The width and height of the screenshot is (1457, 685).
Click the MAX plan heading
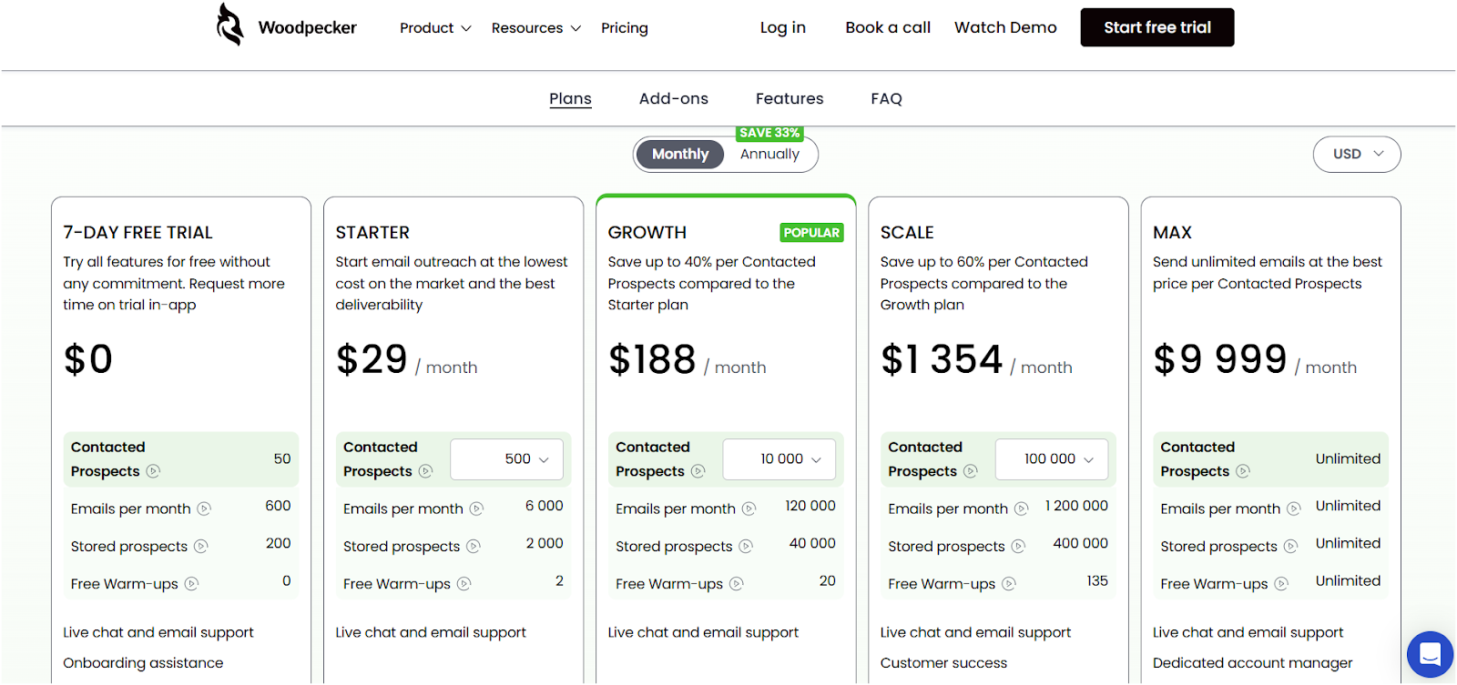1172,233
